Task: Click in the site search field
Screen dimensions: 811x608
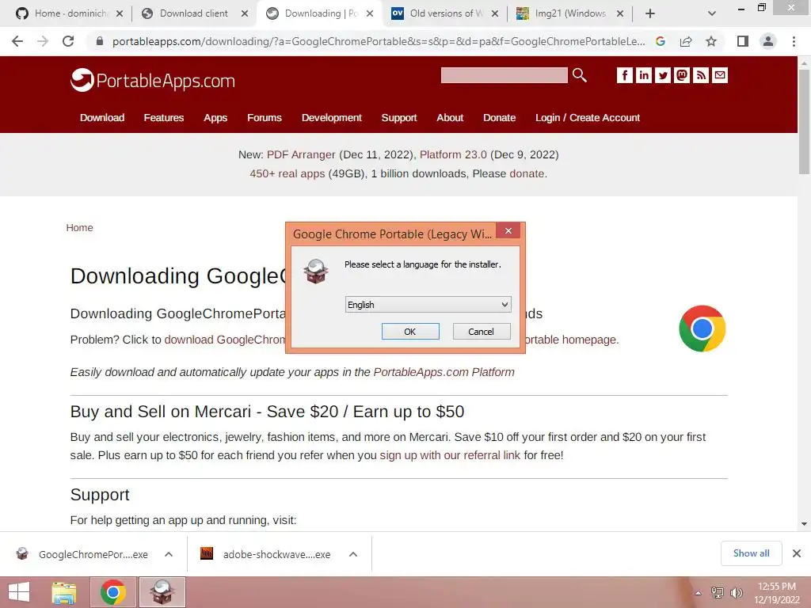Action: tap(504, 75)
